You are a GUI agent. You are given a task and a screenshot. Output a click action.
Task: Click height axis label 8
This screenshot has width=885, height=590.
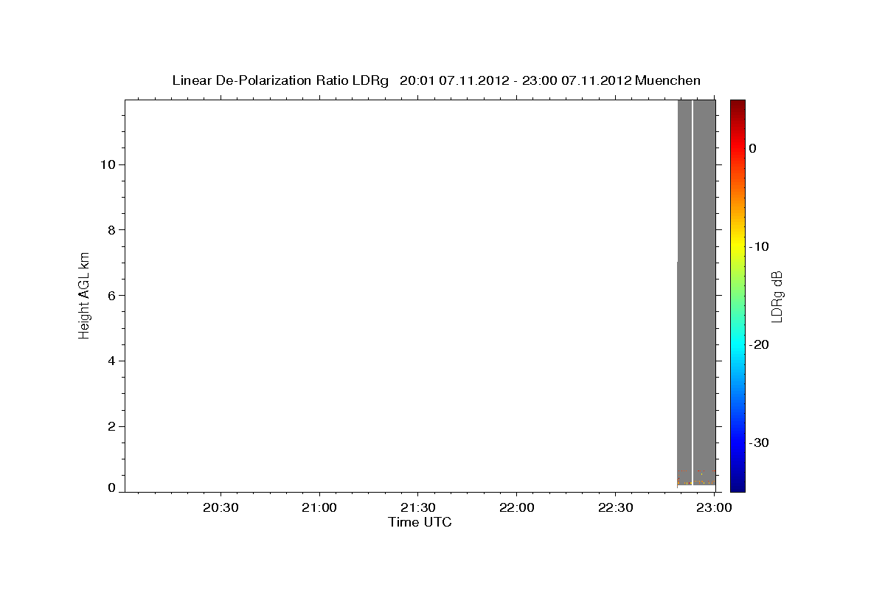[x=111, y=230]
